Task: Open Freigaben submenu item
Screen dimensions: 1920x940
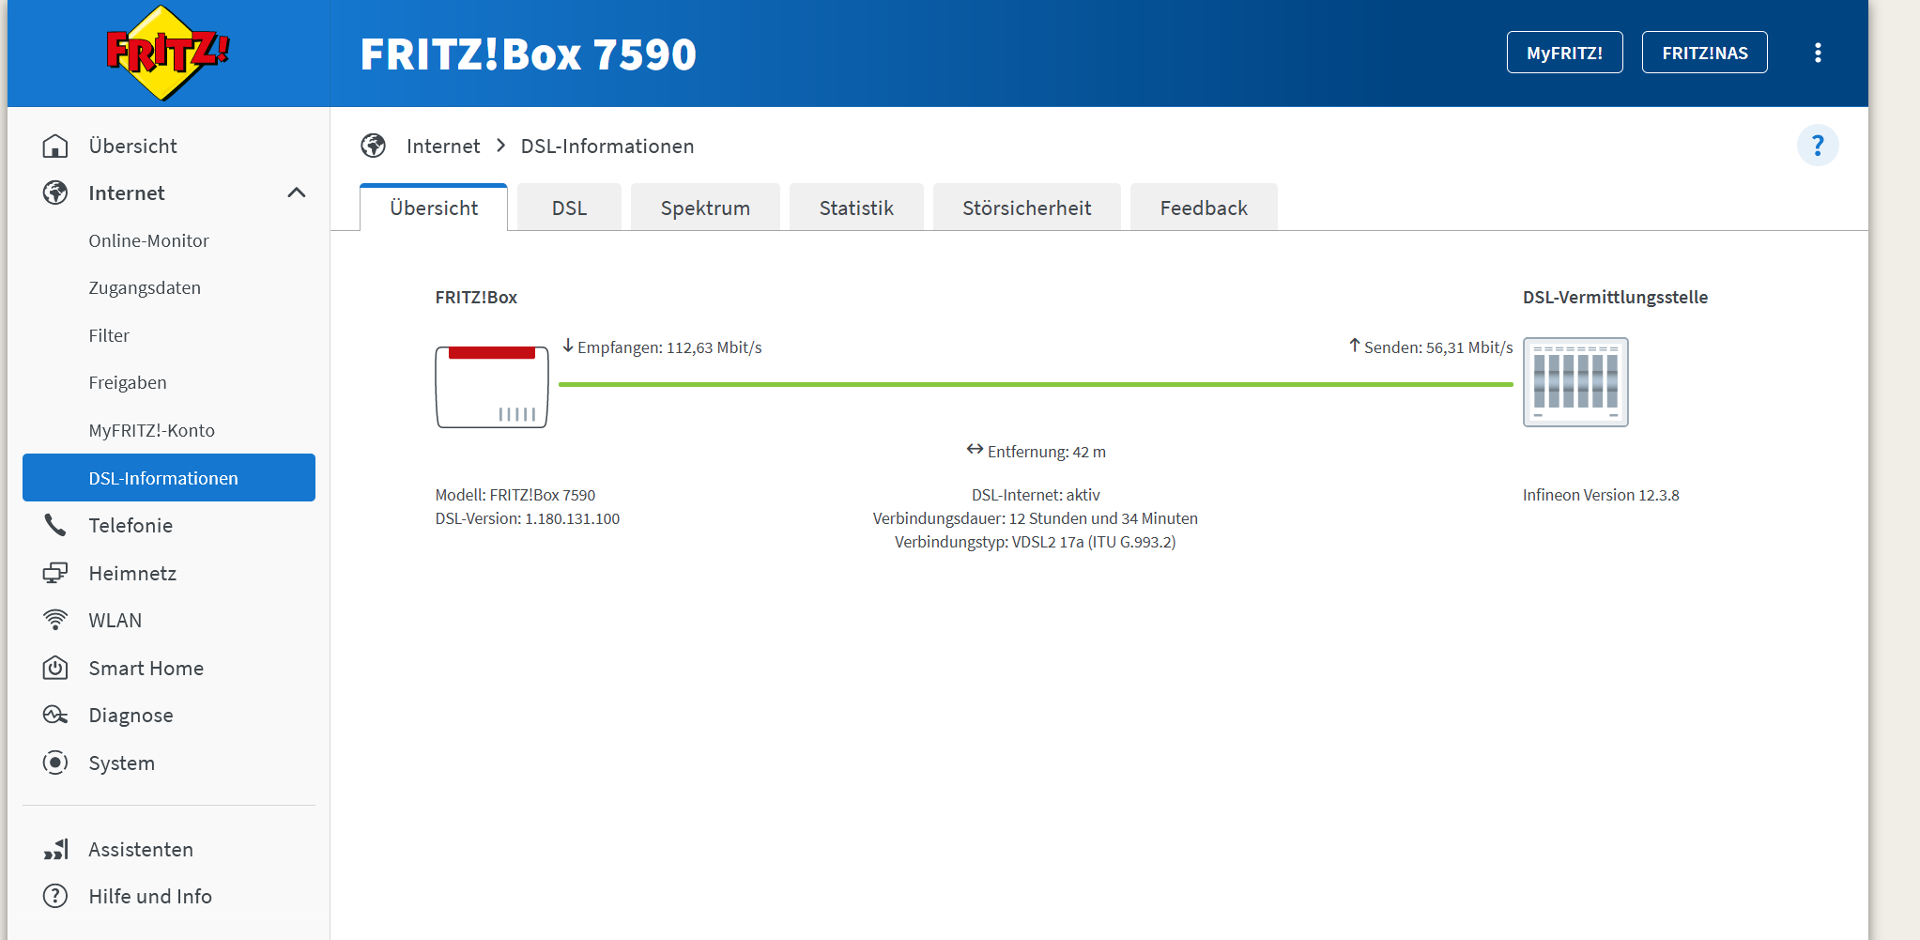Action: click(x=169, y=383)
